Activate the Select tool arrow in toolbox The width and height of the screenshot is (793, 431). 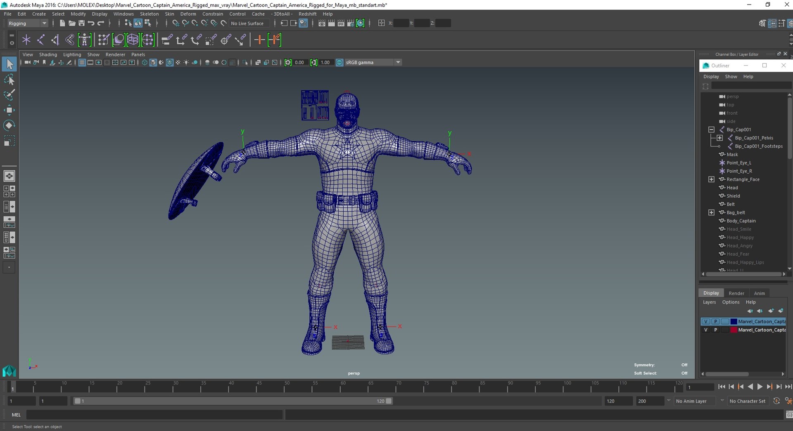pyautogui.click(x=9, y=64)
